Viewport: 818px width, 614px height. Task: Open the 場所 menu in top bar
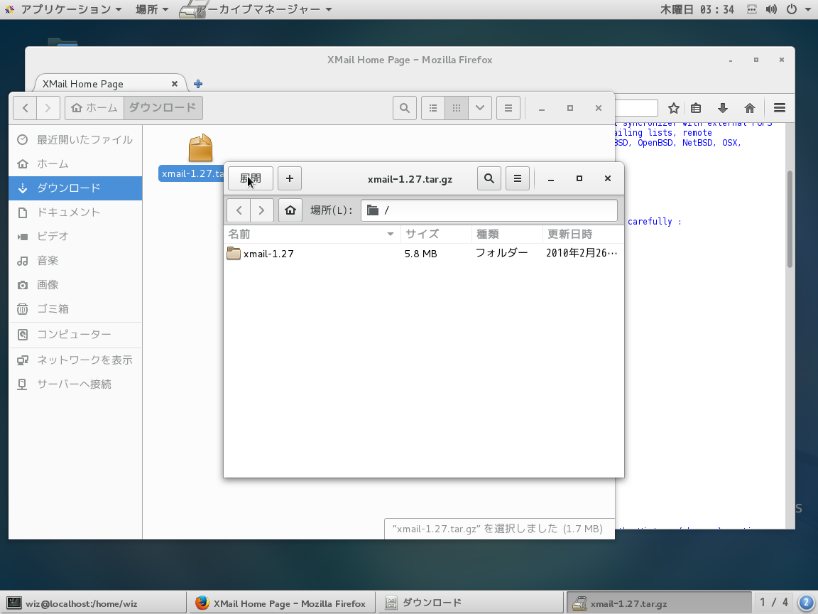[x=152, y=9]
